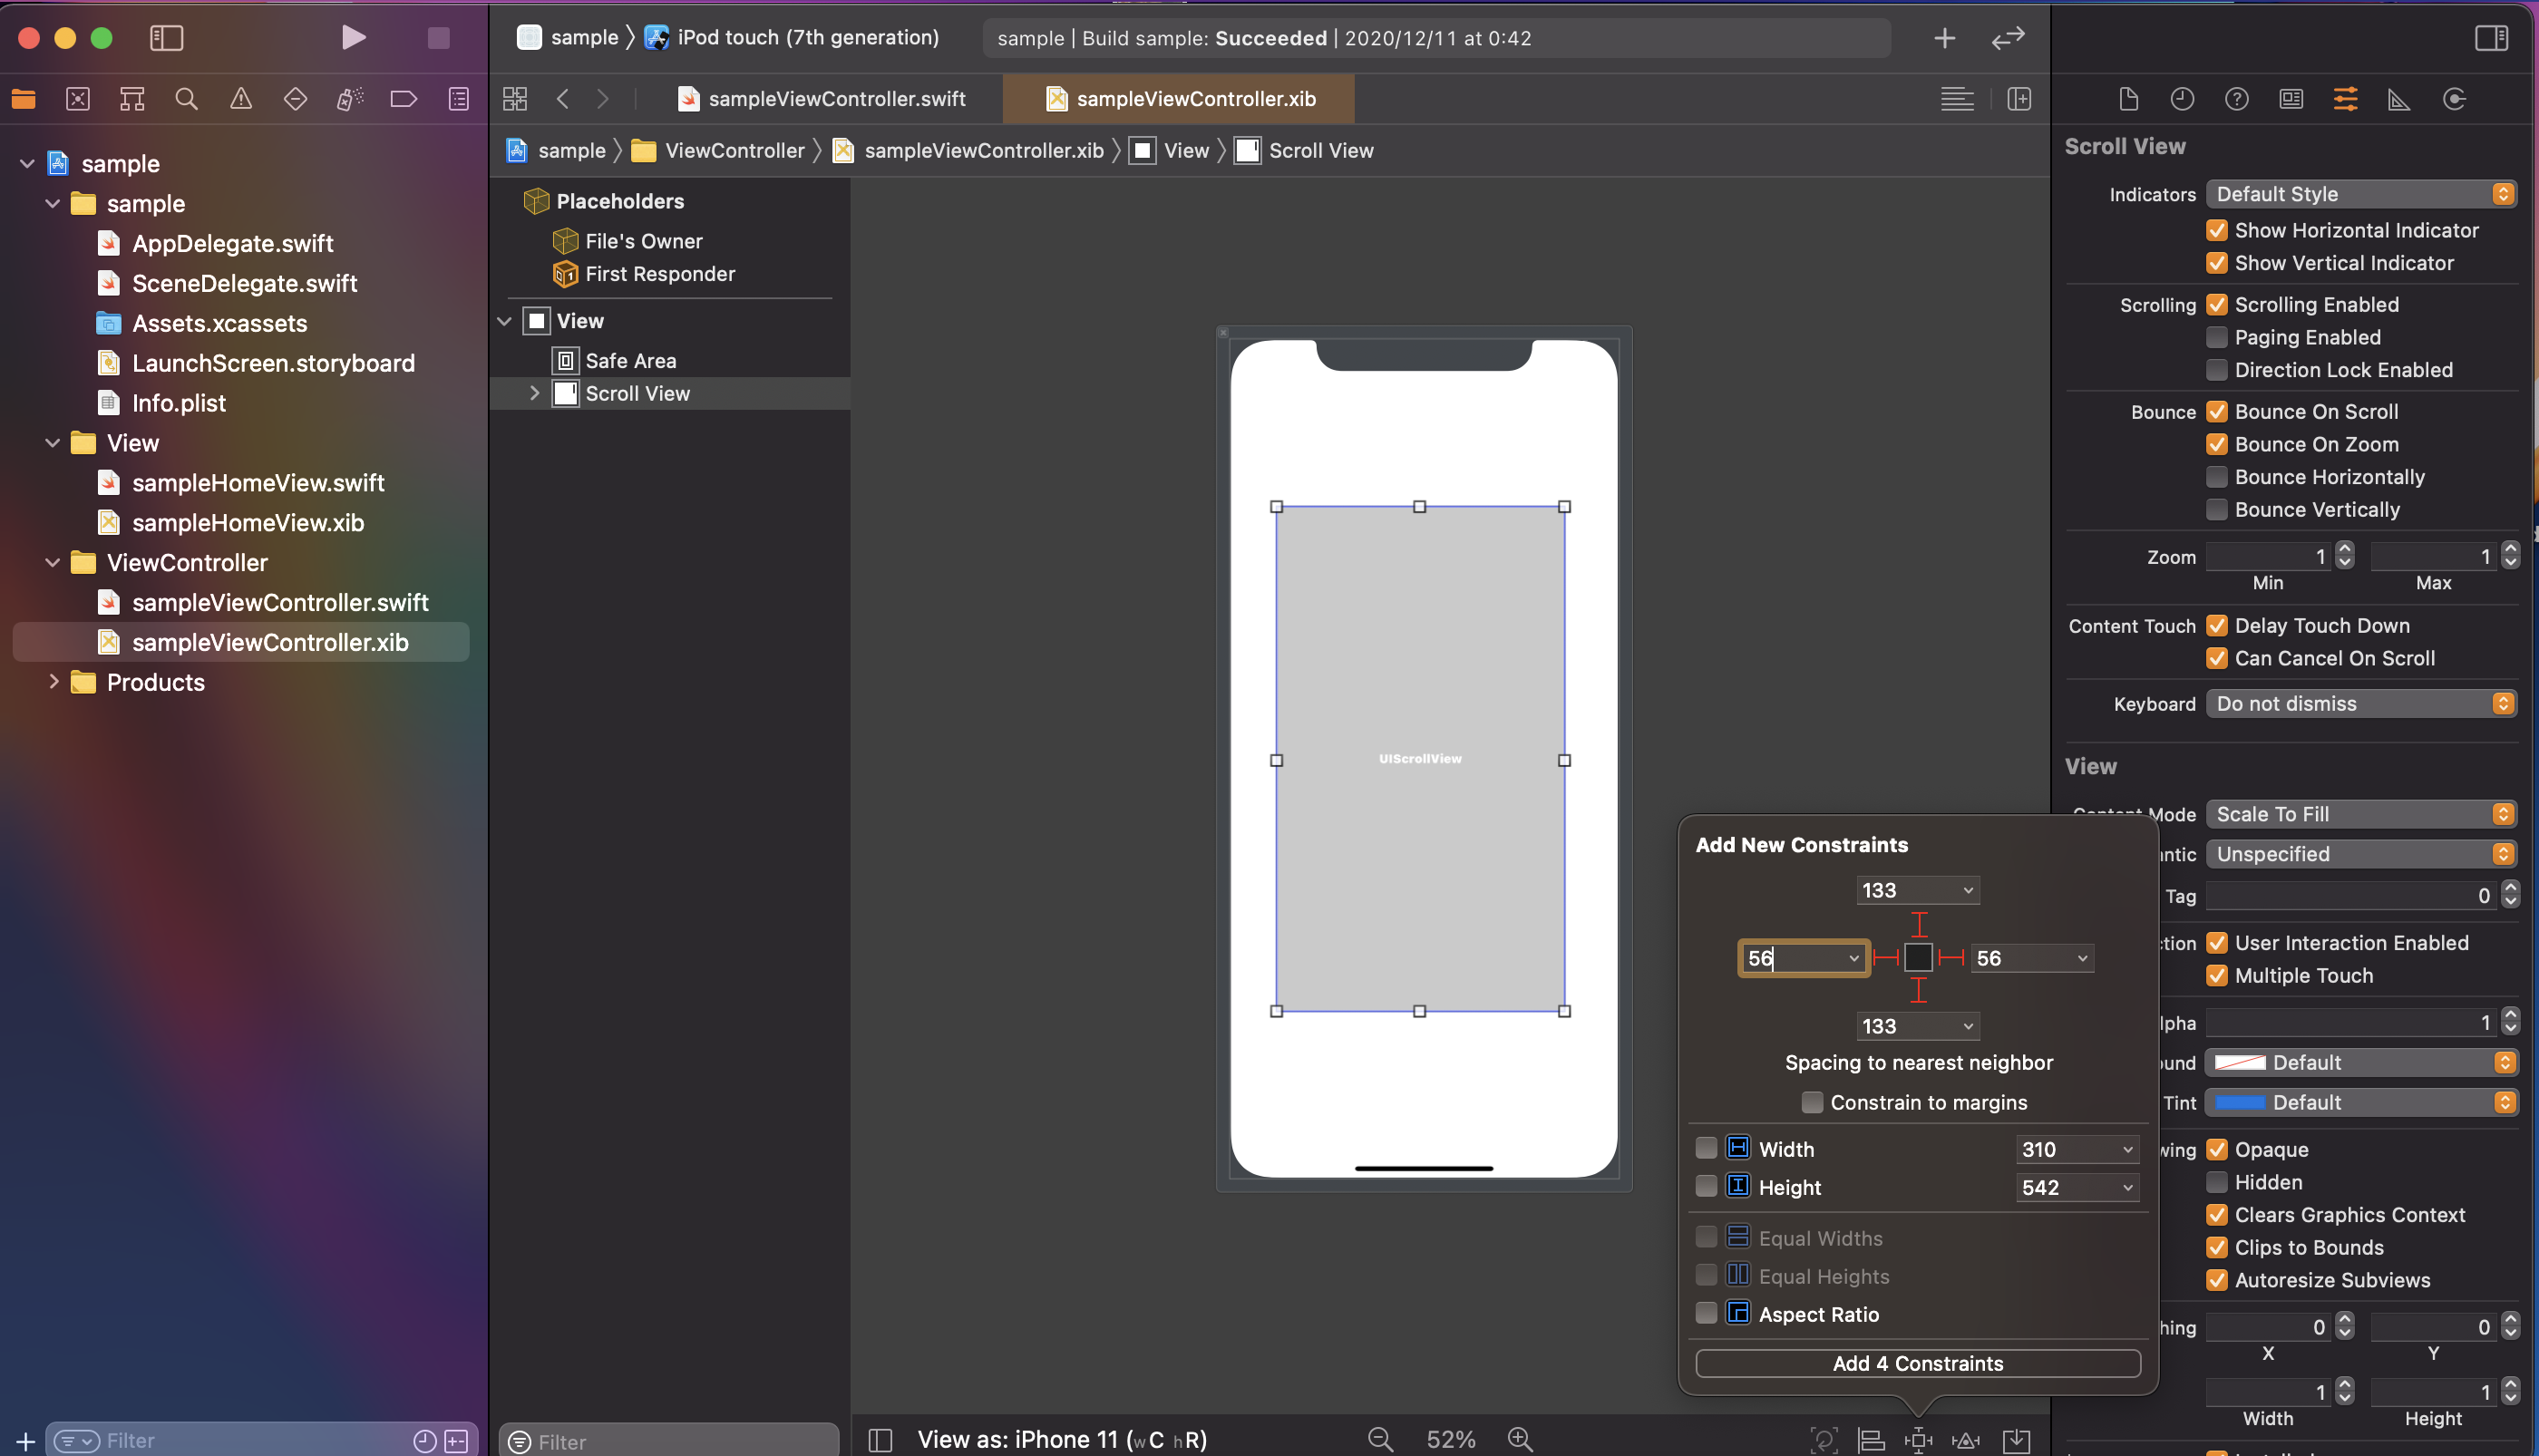Enable Direction Lock Enabled
This screenshot has width=2539, height=1456.
point(2217,370)
